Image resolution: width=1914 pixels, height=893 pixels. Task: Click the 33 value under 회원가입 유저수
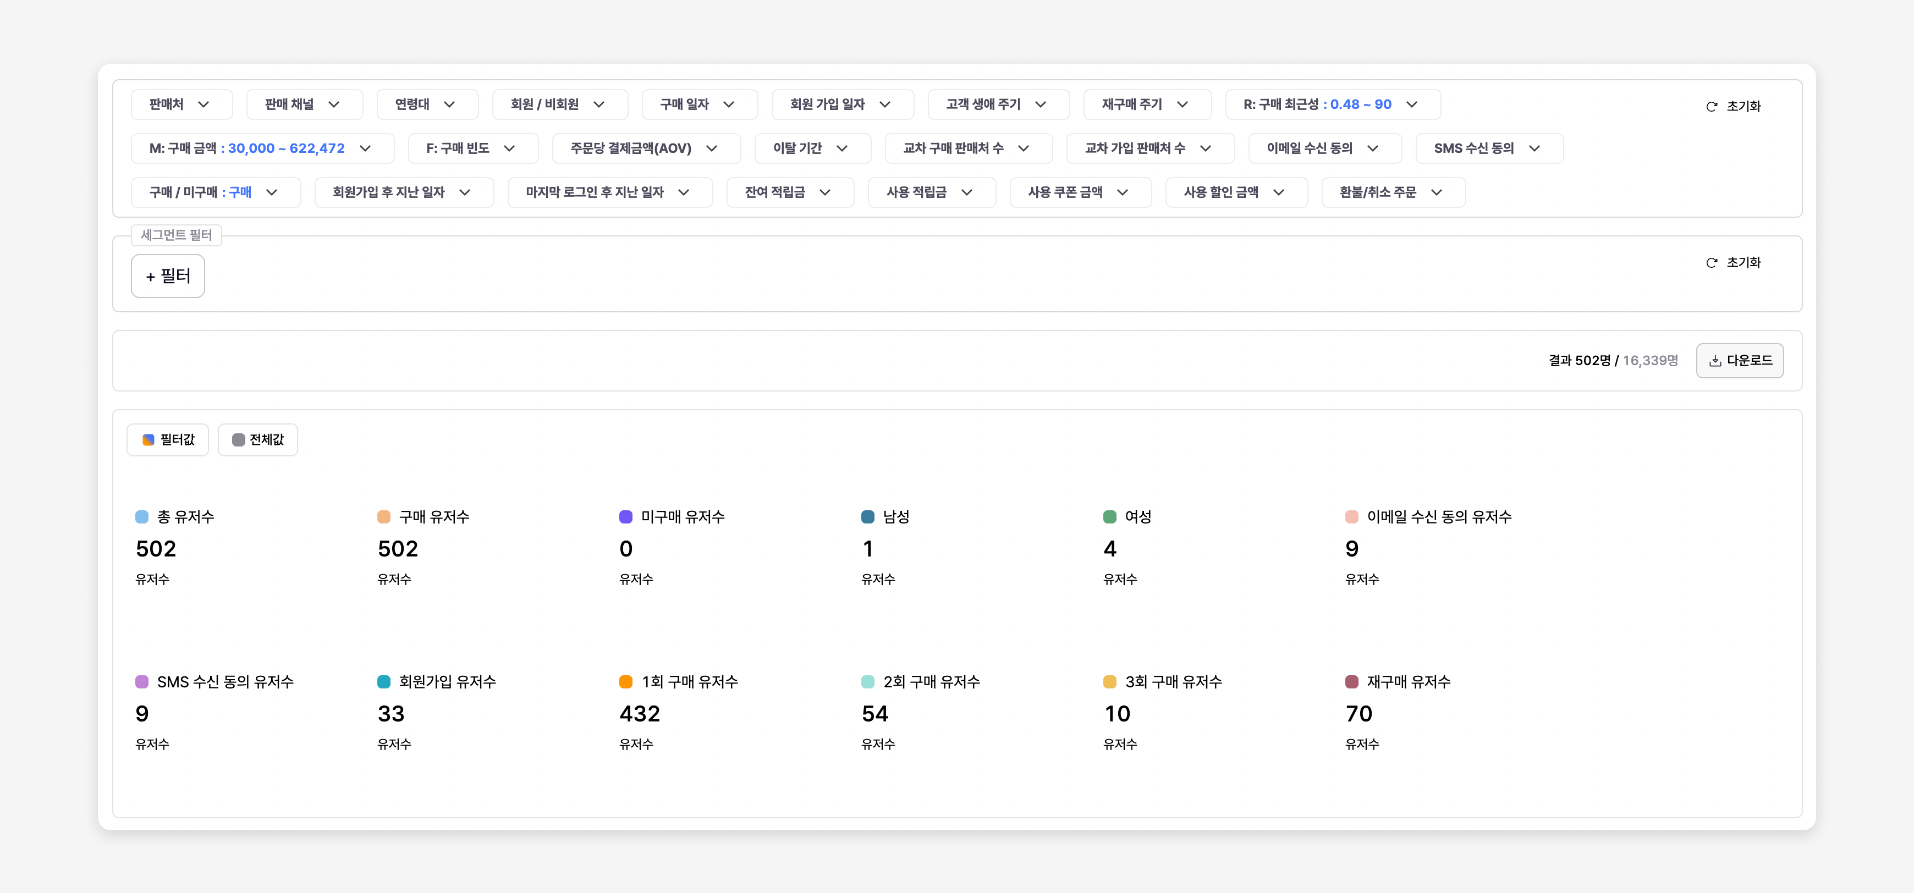391,714
